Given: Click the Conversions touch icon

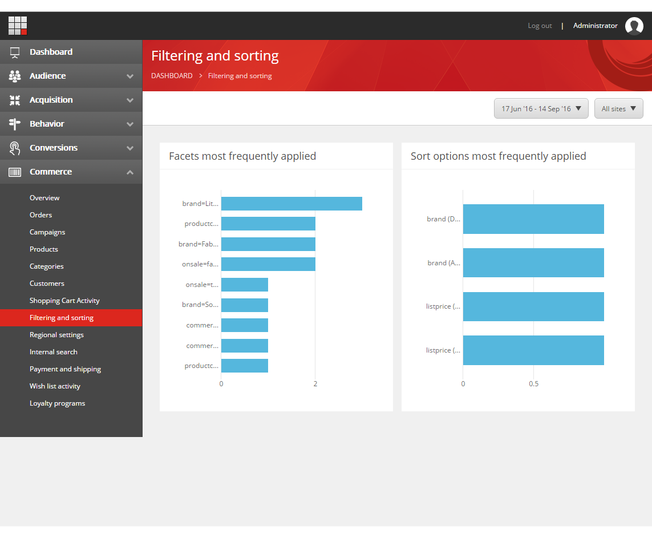Looking at the screenshot, I should click(15, 148).
